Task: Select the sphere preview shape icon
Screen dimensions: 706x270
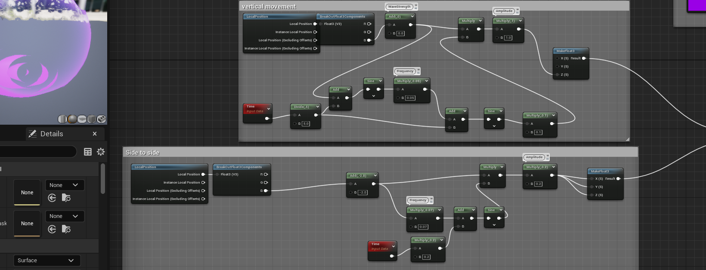Action: (x=72, y=119)
